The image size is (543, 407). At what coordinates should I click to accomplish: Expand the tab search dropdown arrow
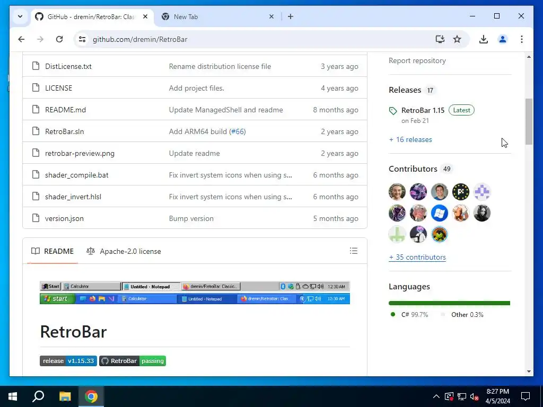point(20,16)
